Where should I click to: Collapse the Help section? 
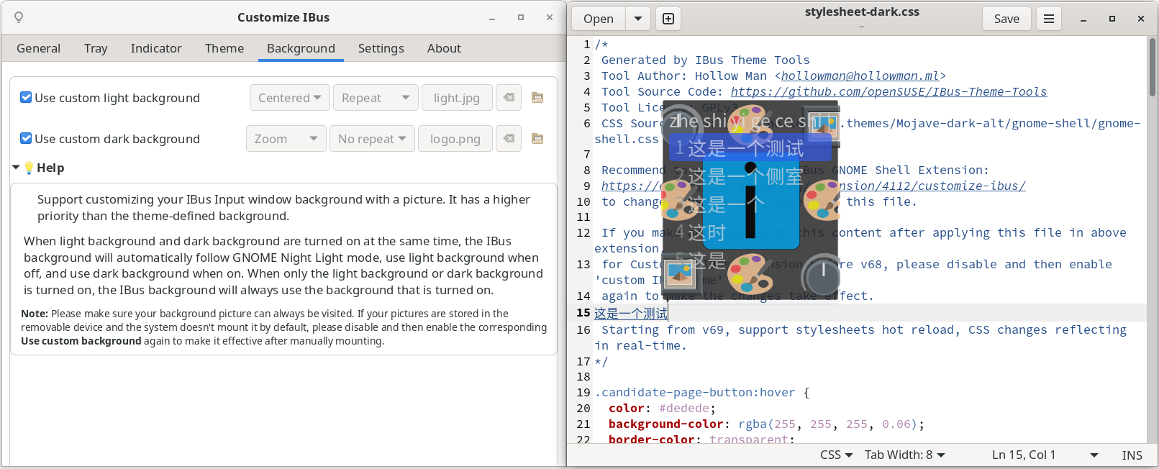tap(16, 168)
